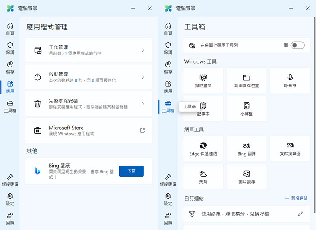
Task: Click 啟動管理 title text
Action: 59,74
